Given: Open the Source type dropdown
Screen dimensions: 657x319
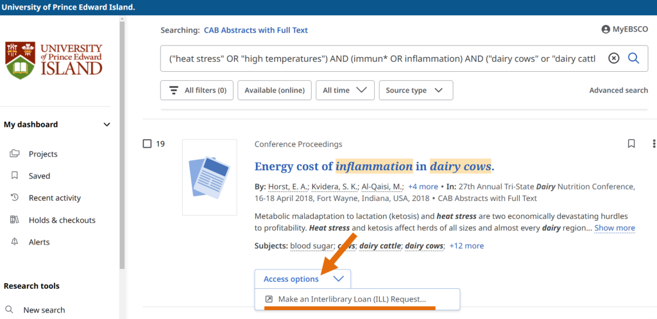Looking at the screenshot, I should coord(415,91).
